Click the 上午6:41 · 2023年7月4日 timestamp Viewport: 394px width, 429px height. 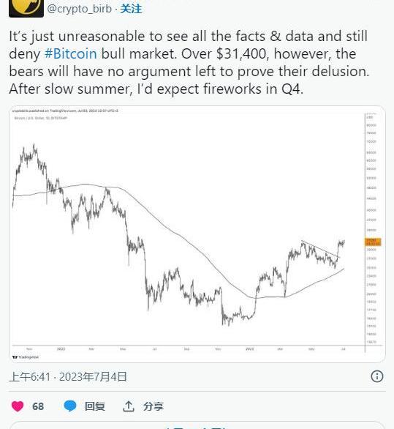pos(68,377)
